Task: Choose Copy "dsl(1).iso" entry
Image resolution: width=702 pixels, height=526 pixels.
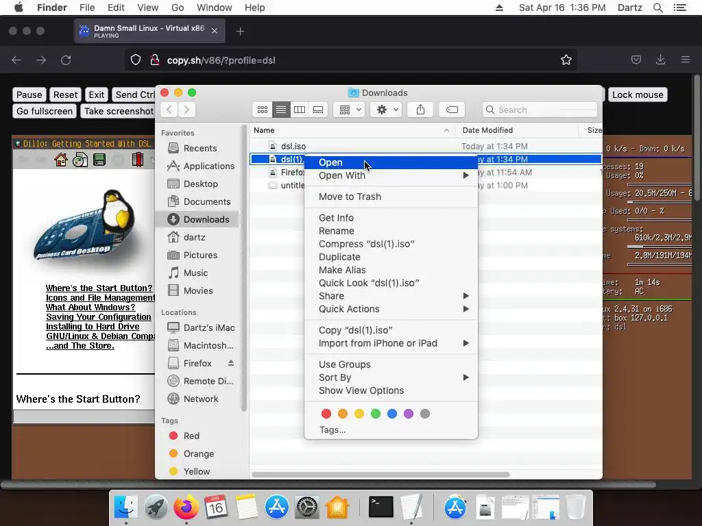Action: point(391,330)
